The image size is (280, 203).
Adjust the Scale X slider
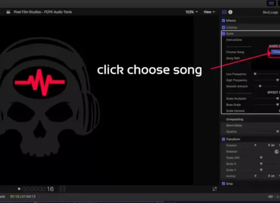pyautogui.click(x=261, y=164)
